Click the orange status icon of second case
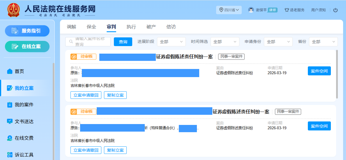 coord(74,112)
